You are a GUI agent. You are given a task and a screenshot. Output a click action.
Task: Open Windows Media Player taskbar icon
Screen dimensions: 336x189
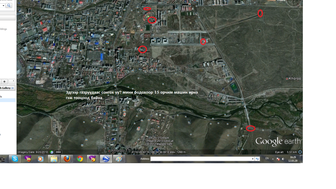pos(41,159)
